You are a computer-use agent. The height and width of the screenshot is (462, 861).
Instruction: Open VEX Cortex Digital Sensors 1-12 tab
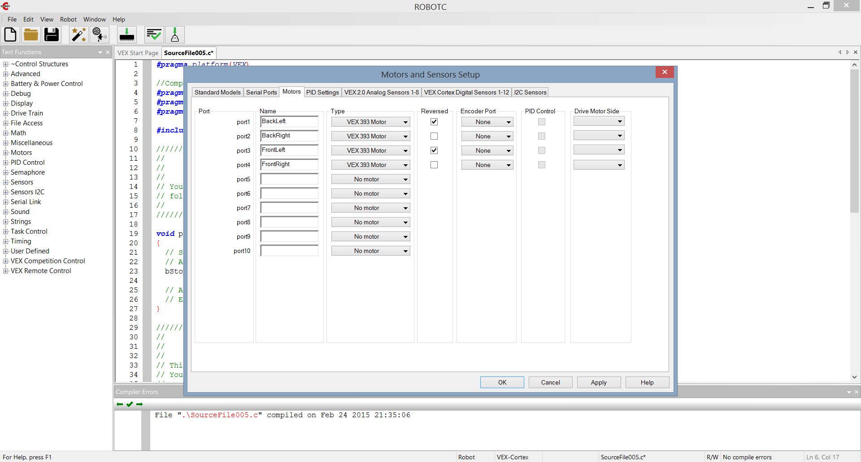466,92
